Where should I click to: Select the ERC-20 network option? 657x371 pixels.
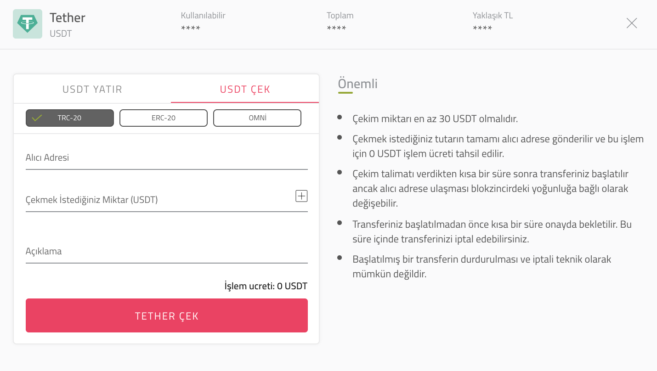[x=164, y=118]
